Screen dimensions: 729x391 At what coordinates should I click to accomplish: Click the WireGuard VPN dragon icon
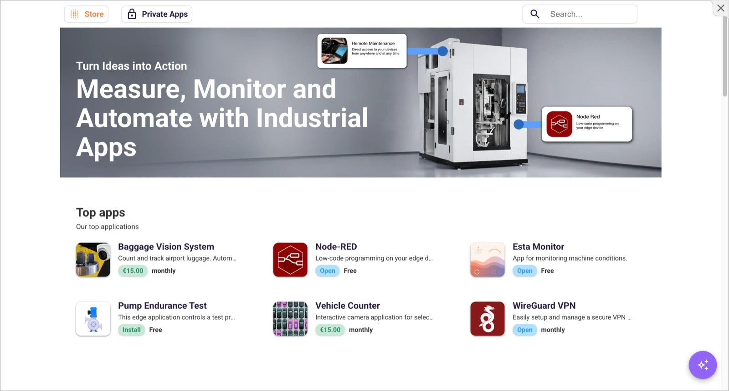[487, 319]
